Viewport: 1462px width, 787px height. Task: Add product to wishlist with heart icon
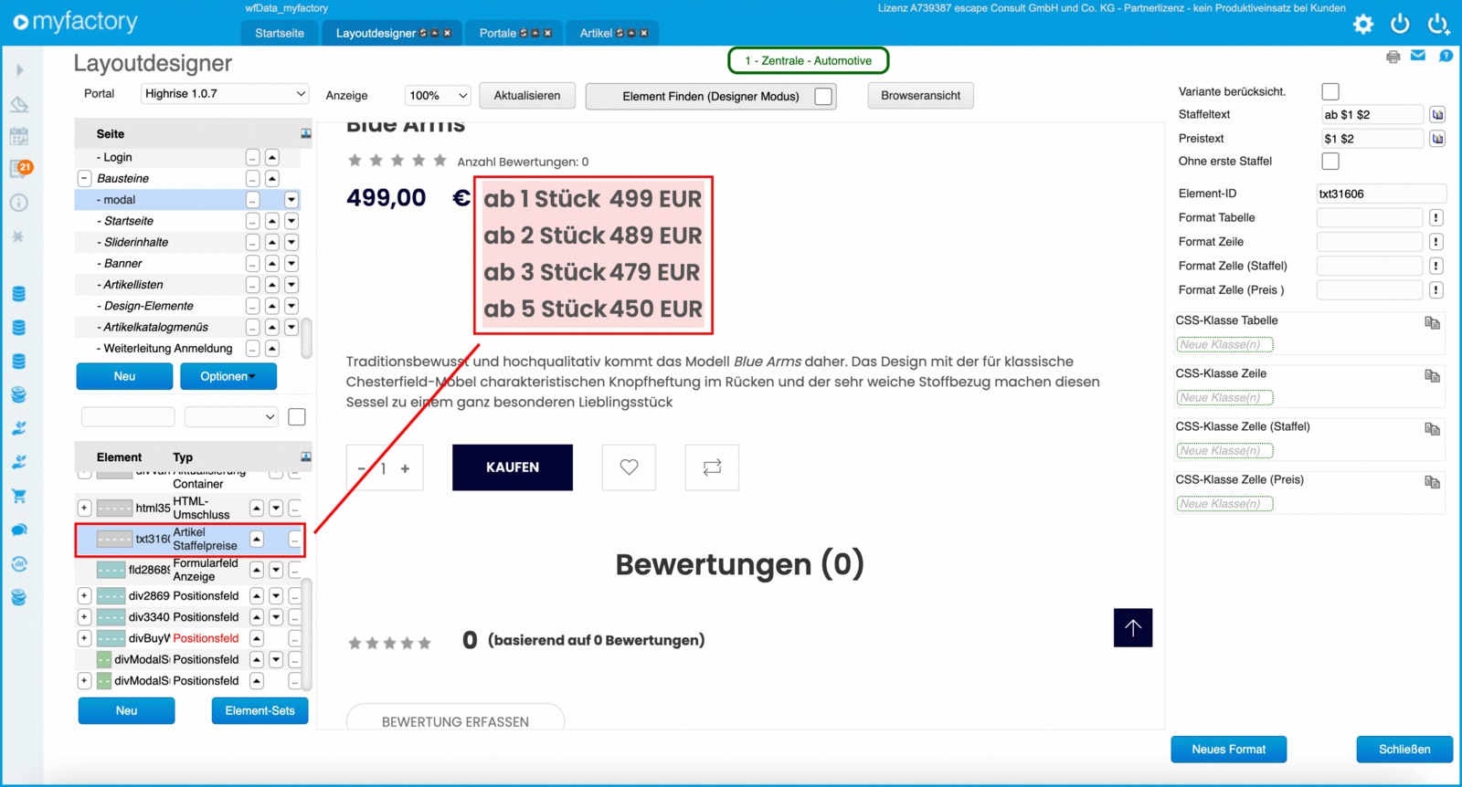click(629, 467)
